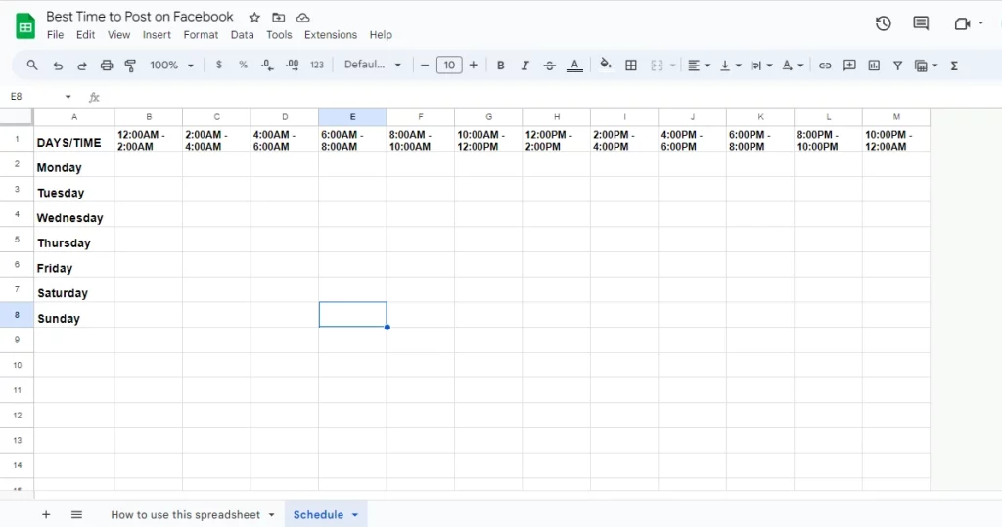Apply strikethrough formatting
The width and height of the screenshot is (1002, 527).
(x=550, y=66)
